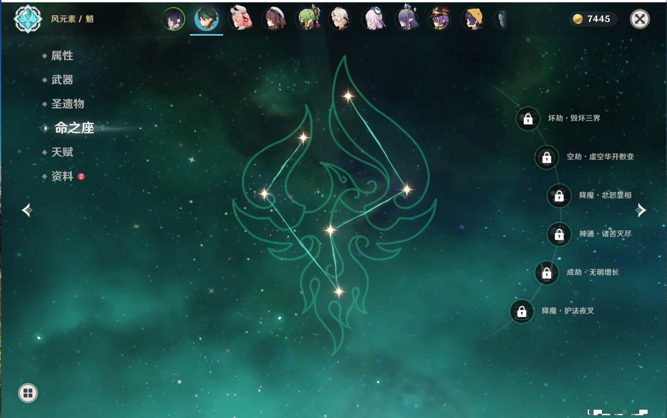Click the lock icon for 降魔·护法夜叉

521,311
